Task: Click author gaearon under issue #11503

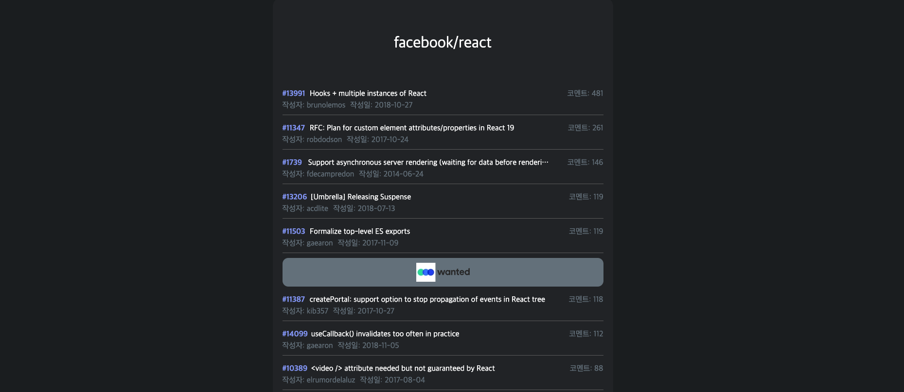Action: click(x=319, y=243)
